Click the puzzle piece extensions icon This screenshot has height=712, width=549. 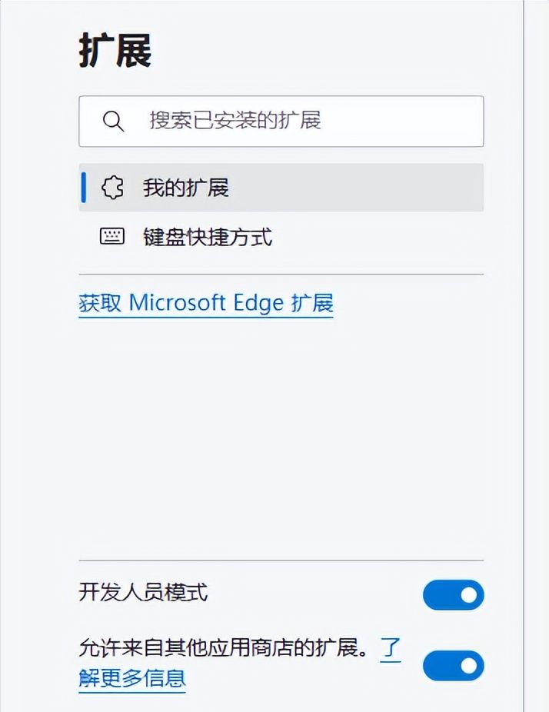[112, 187]
